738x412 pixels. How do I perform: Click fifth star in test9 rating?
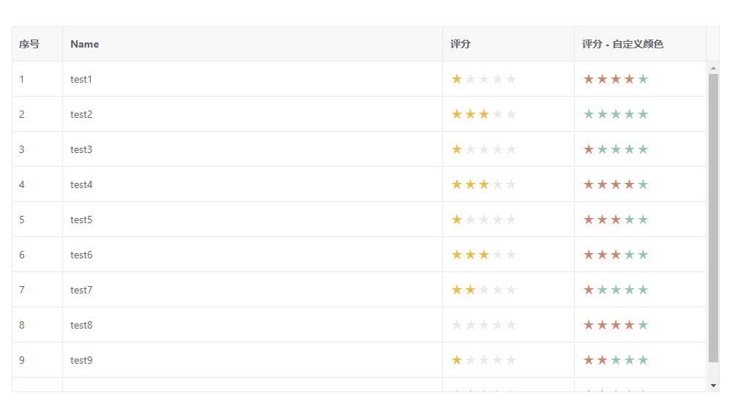tap(511, 360)
